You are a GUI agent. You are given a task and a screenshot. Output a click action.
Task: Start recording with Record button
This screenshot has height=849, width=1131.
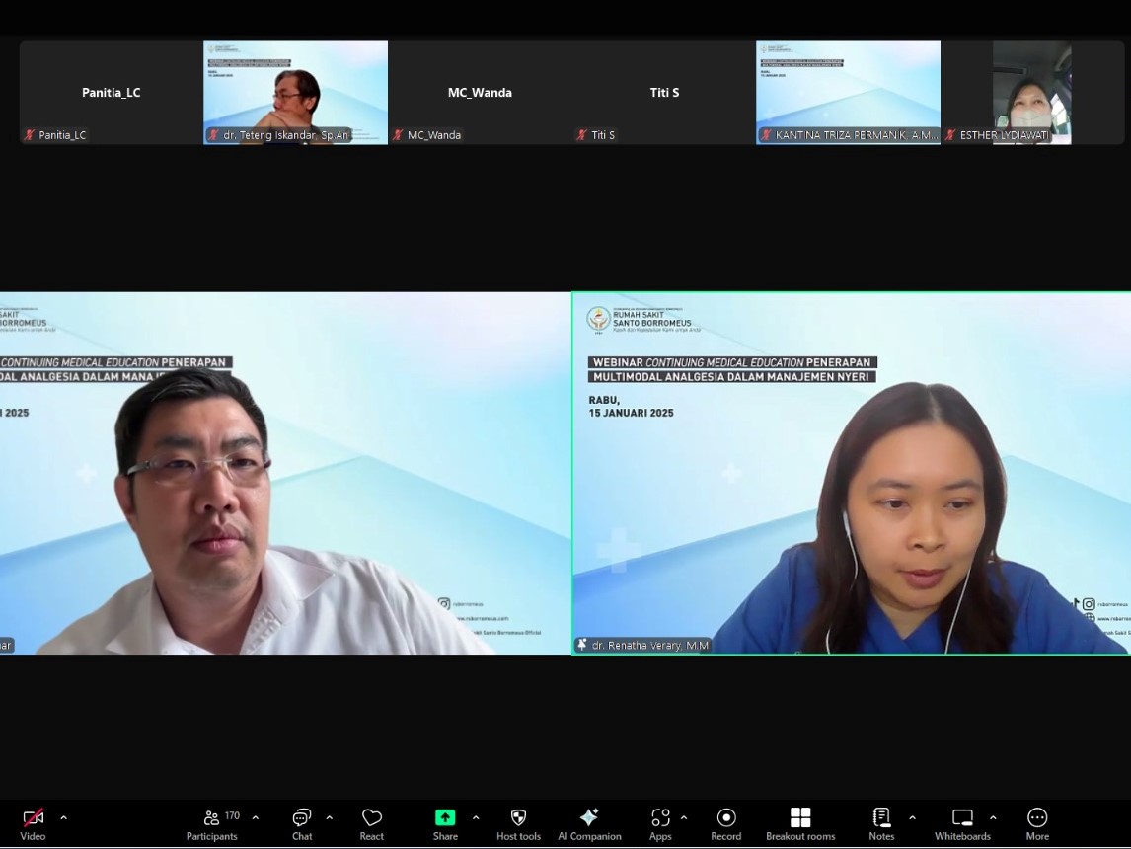coord(726,823)
